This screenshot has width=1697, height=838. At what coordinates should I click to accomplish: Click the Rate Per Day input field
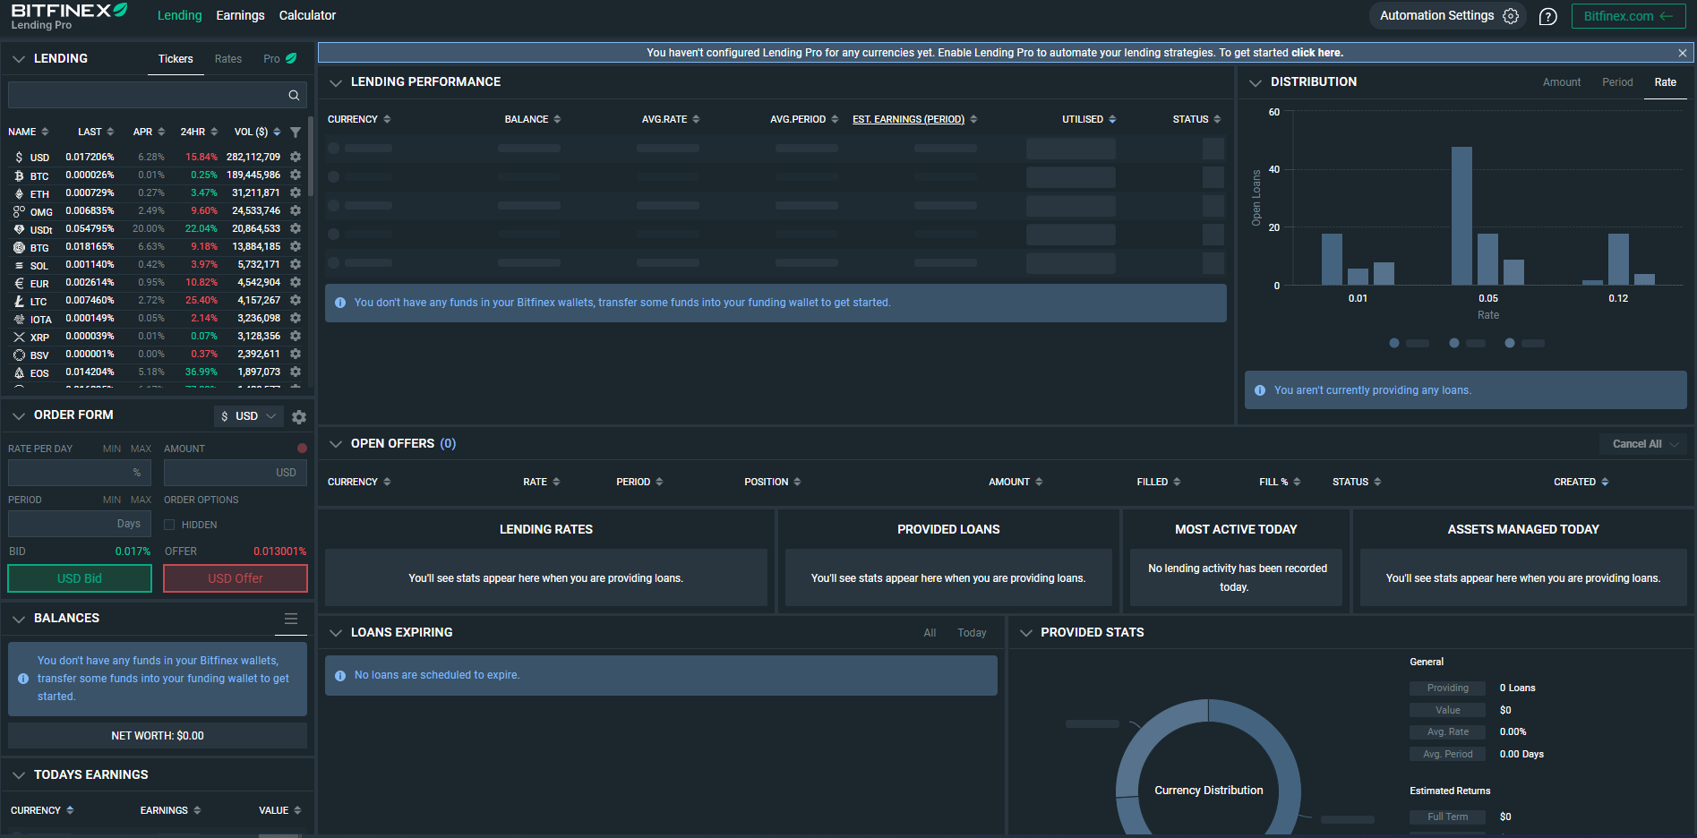tap(70, 473)
